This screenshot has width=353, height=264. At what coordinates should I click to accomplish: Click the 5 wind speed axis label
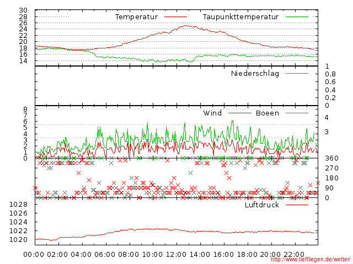coord(25,128)
